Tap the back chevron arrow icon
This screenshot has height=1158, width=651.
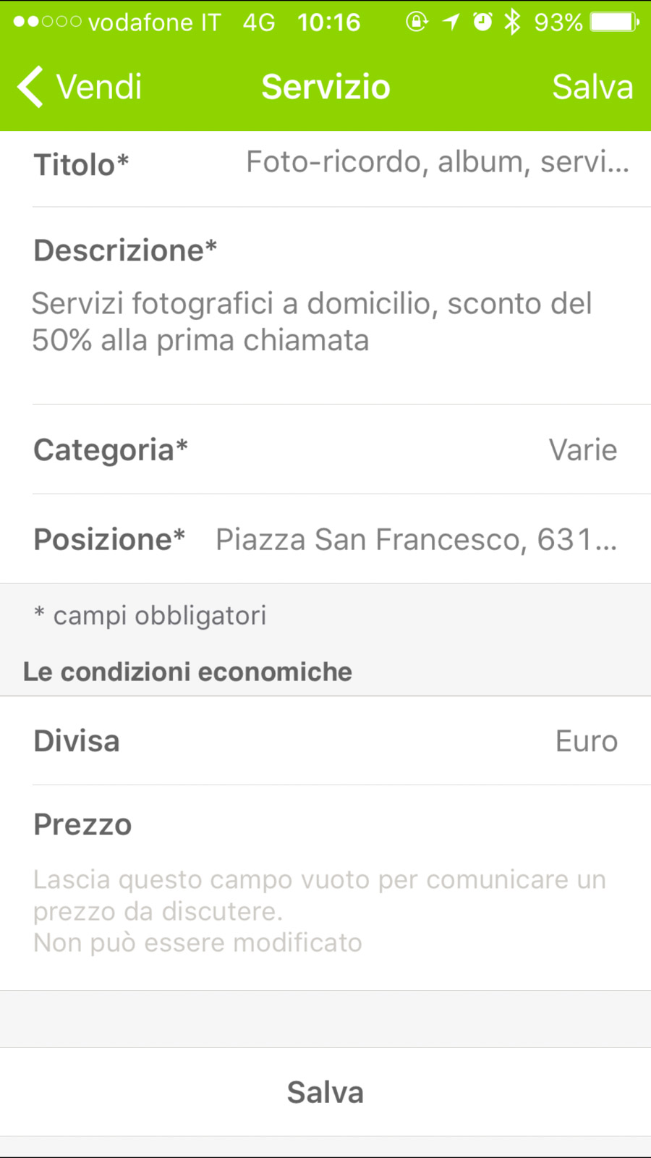click(x=30, y=87)
